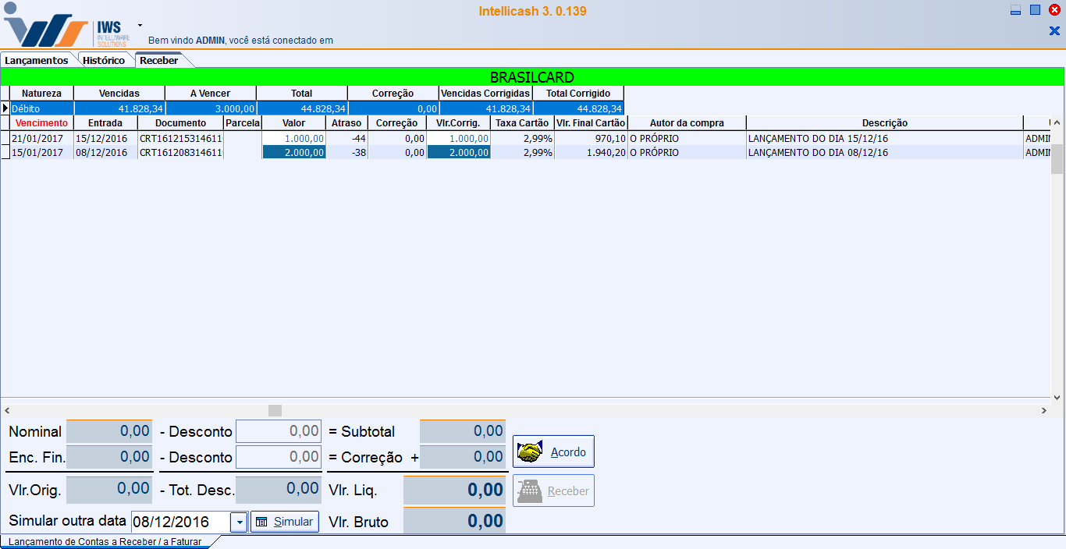Click the Taxa Cartão column header
The image size is (1066, 549).
[522, 123]
